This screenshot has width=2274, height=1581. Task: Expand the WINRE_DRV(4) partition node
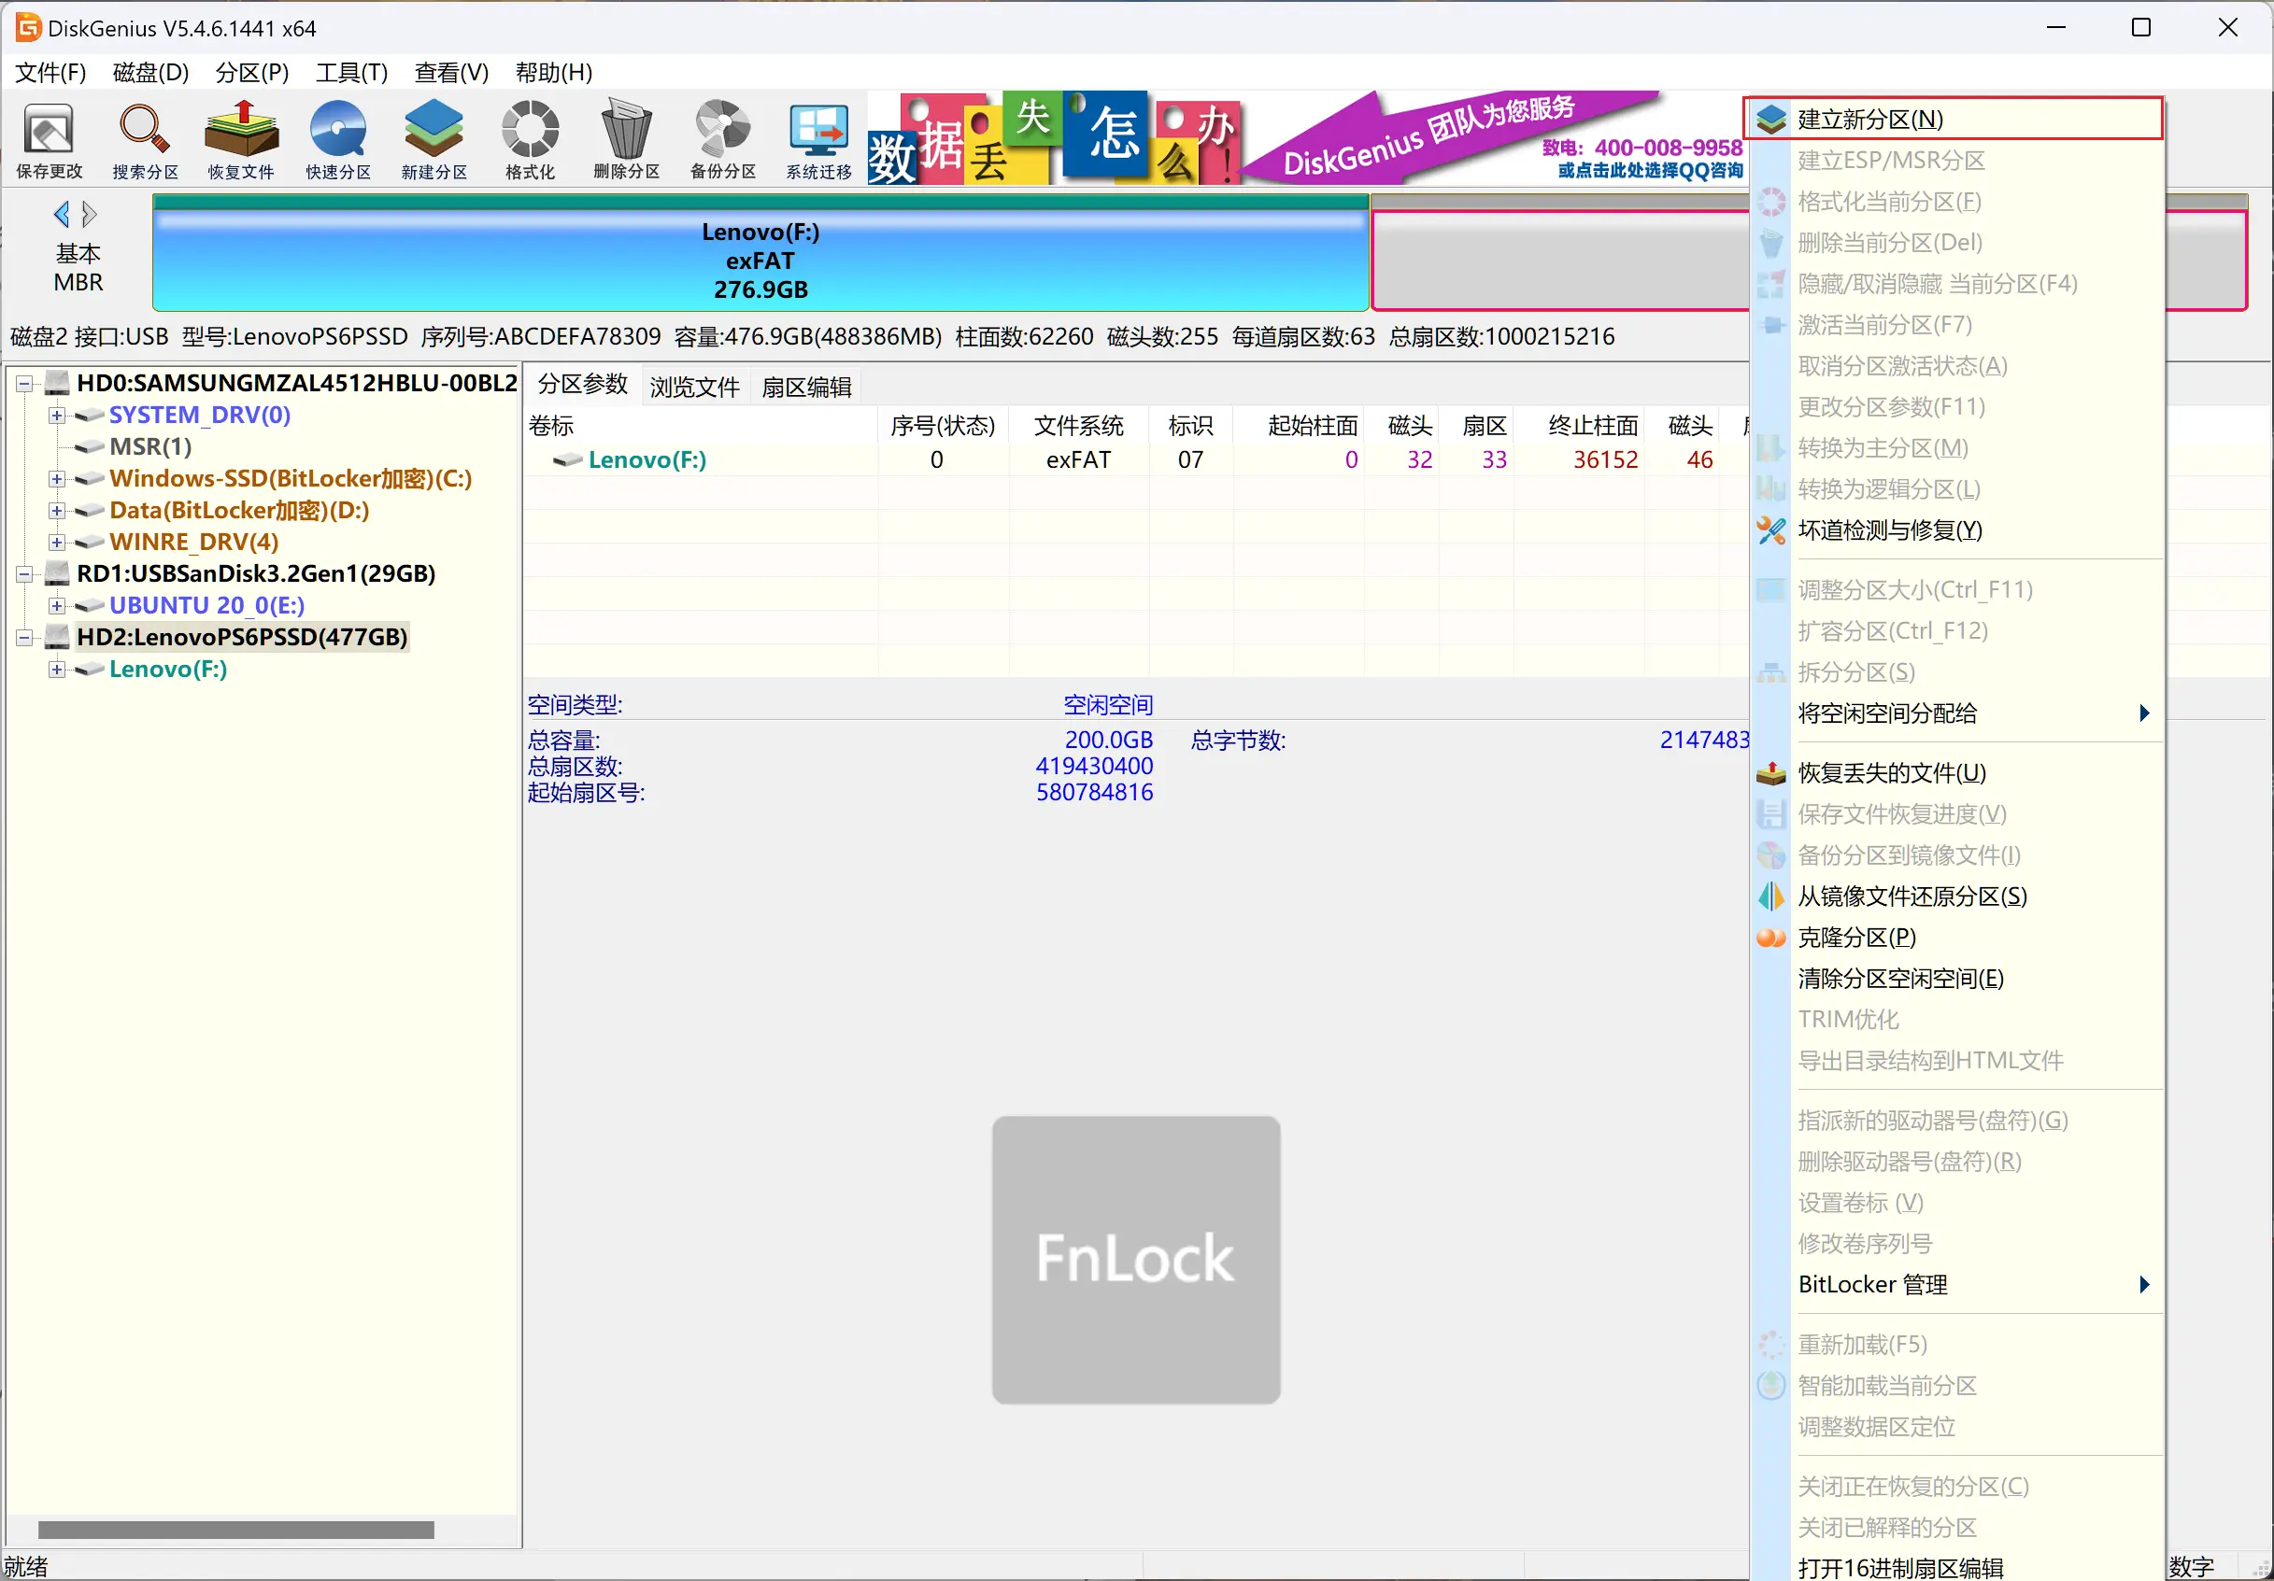56,542
